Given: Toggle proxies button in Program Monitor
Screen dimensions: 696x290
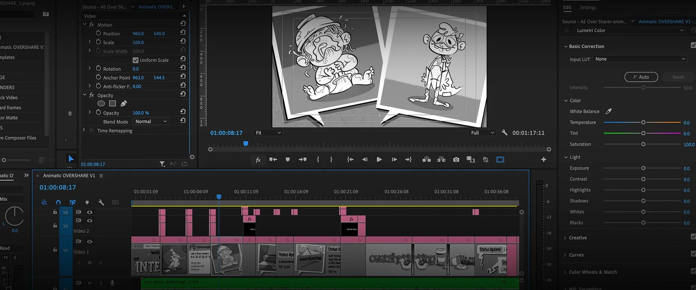Looking at the screenshot, I should coord(486,159).
